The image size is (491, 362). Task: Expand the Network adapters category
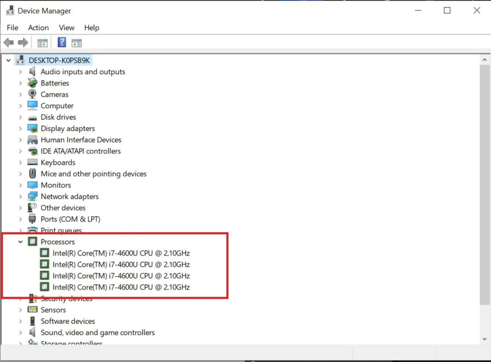tap(20, 196)
